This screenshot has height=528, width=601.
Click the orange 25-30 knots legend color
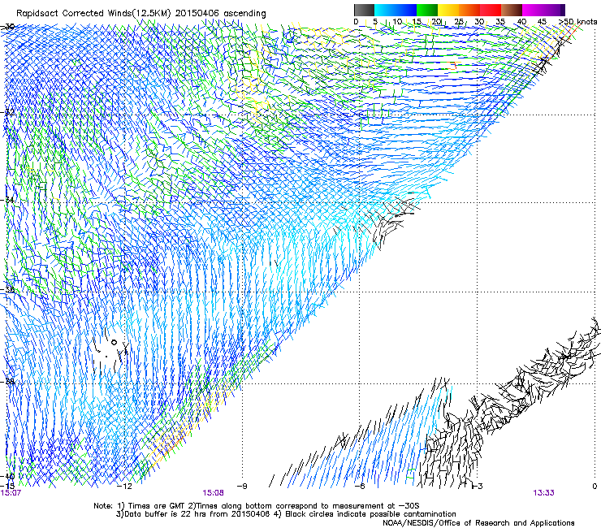click(x=469, y=10)
